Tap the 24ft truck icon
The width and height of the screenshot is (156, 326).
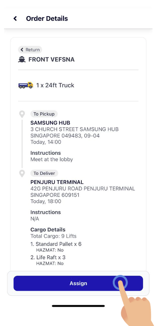click(26, 85)
